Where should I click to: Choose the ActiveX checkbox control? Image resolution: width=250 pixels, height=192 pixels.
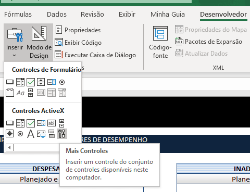(31, 123)
